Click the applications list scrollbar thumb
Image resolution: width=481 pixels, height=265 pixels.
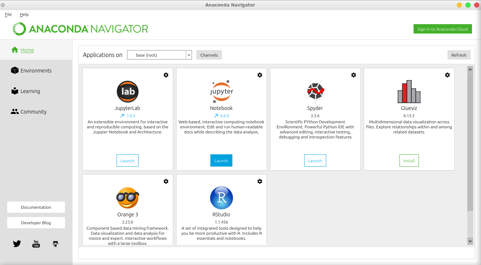470,142
